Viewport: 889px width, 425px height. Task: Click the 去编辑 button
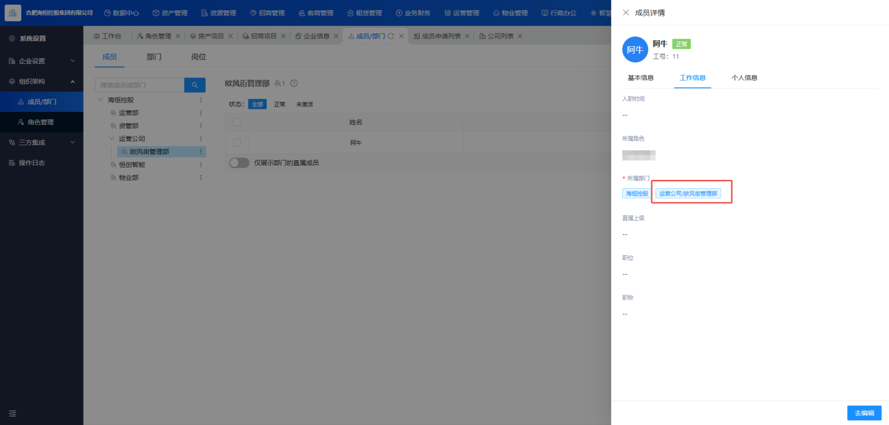pyautogui.click(x=864, y=413)
